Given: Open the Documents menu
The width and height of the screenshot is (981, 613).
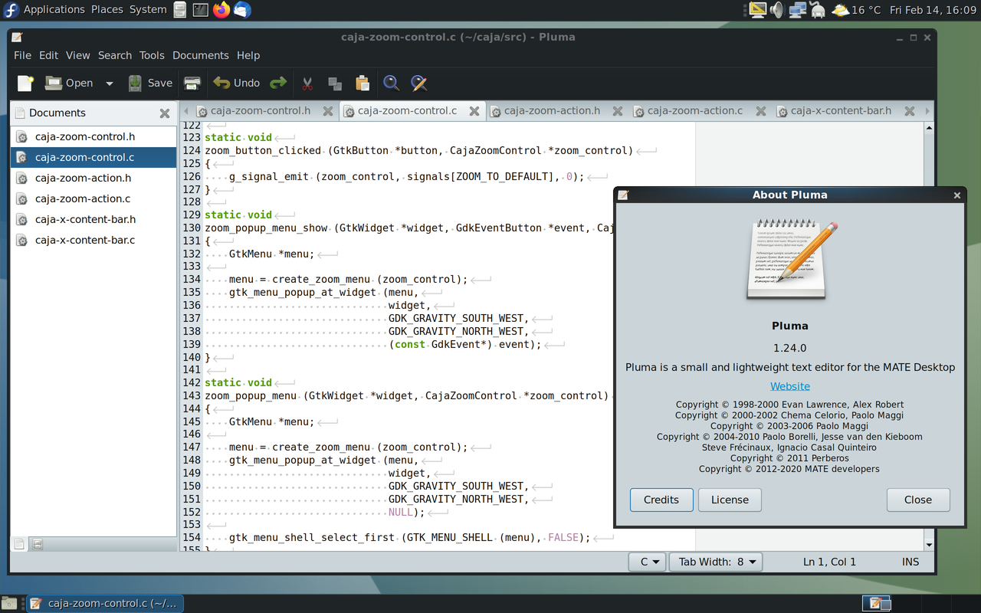Looking at the screenshot, I should (201, 55).
